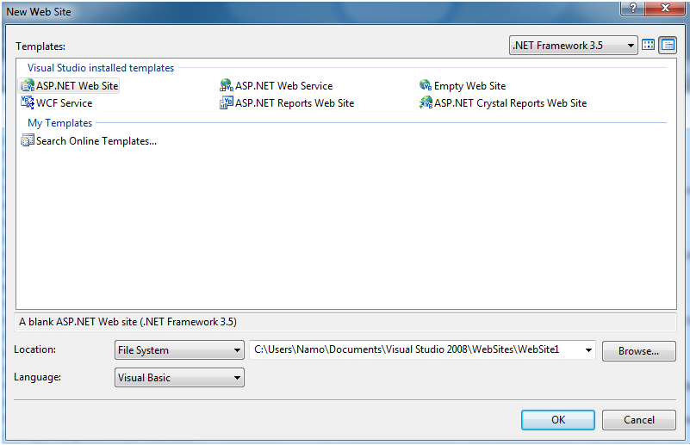Switch templates to large icons view
690x445 pixels.
pyautogui.click(x=648, y=45)
